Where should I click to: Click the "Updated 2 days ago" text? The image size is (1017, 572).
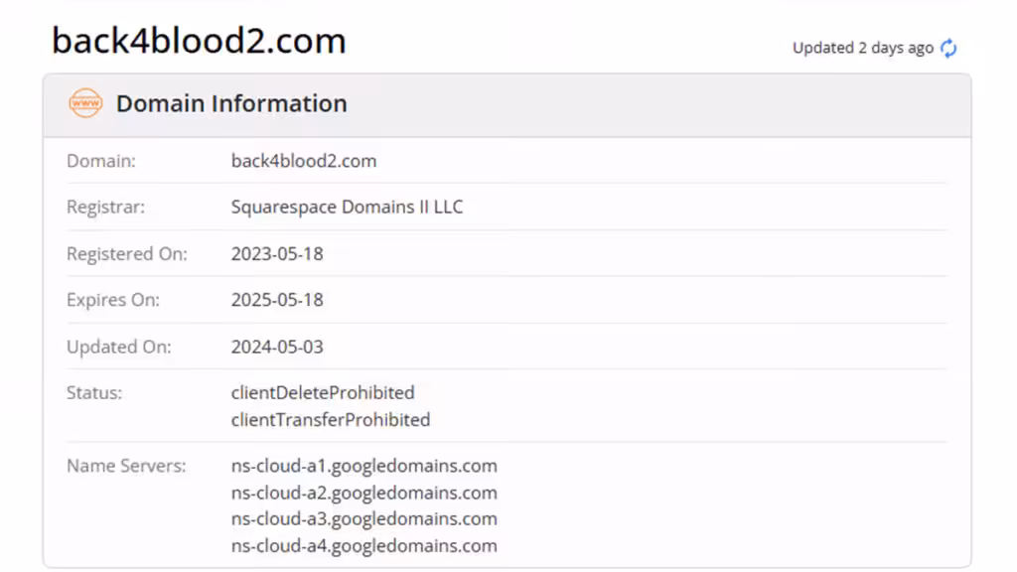862,48
